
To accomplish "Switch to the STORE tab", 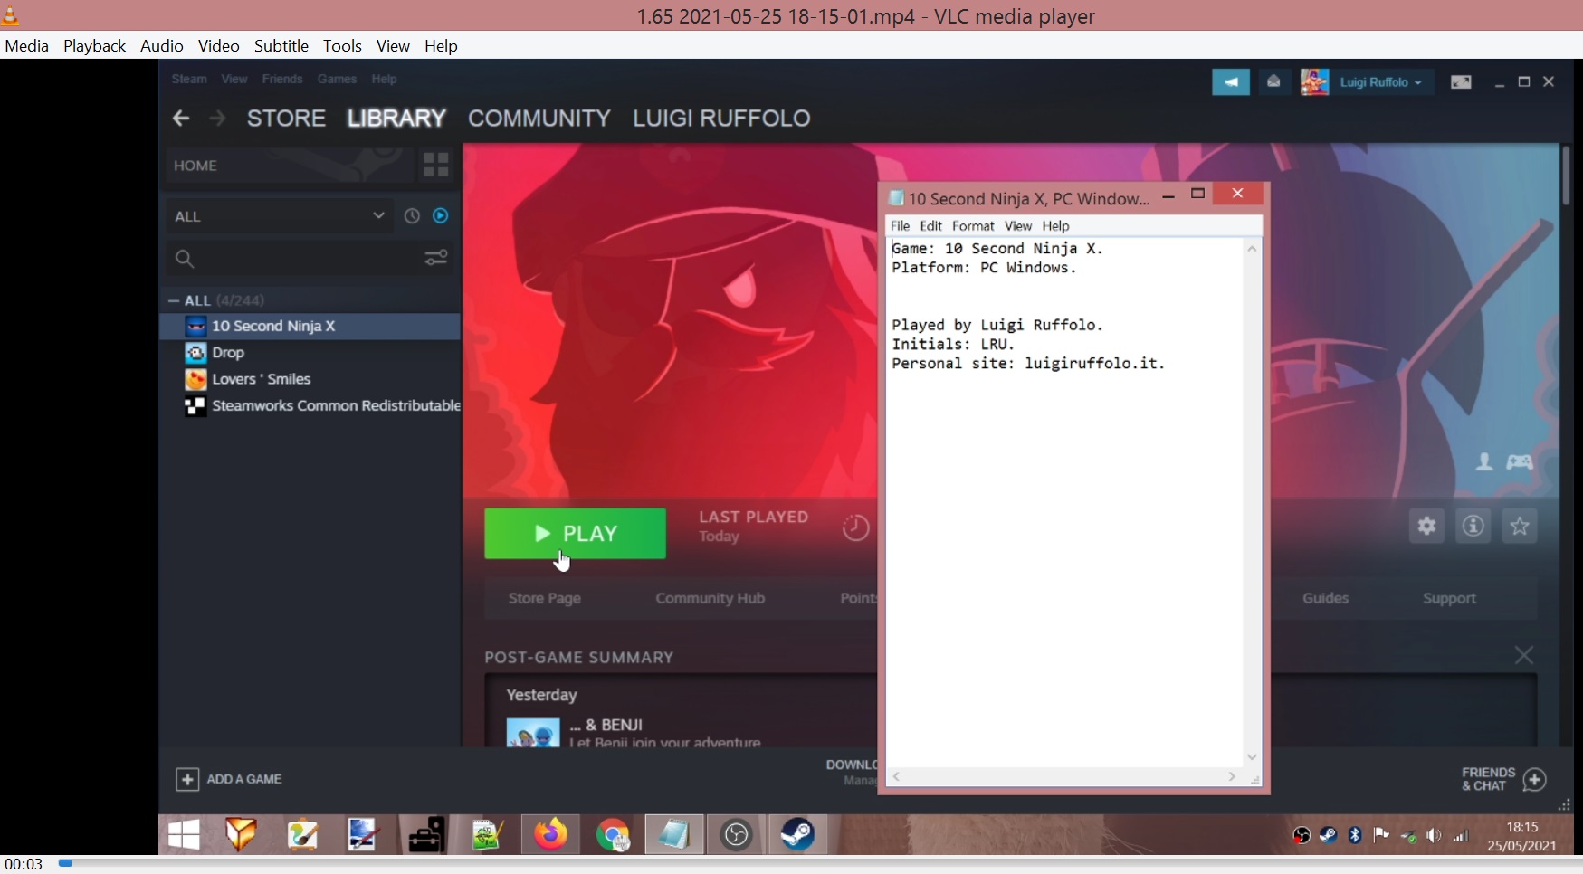I will tap(286, 119).
